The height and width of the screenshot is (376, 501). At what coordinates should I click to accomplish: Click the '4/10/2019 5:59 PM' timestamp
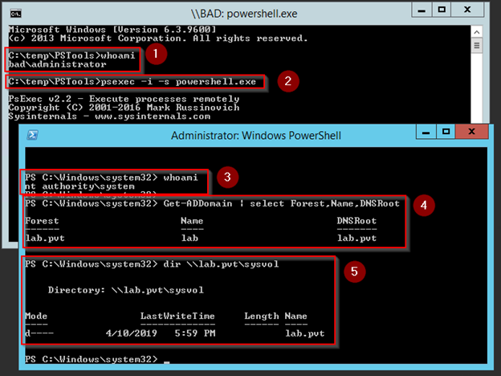[x=161, y=333]
